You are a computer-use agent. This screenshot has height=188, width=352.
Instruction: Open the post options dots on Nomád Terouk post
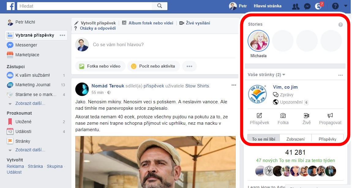click(234, 85)
